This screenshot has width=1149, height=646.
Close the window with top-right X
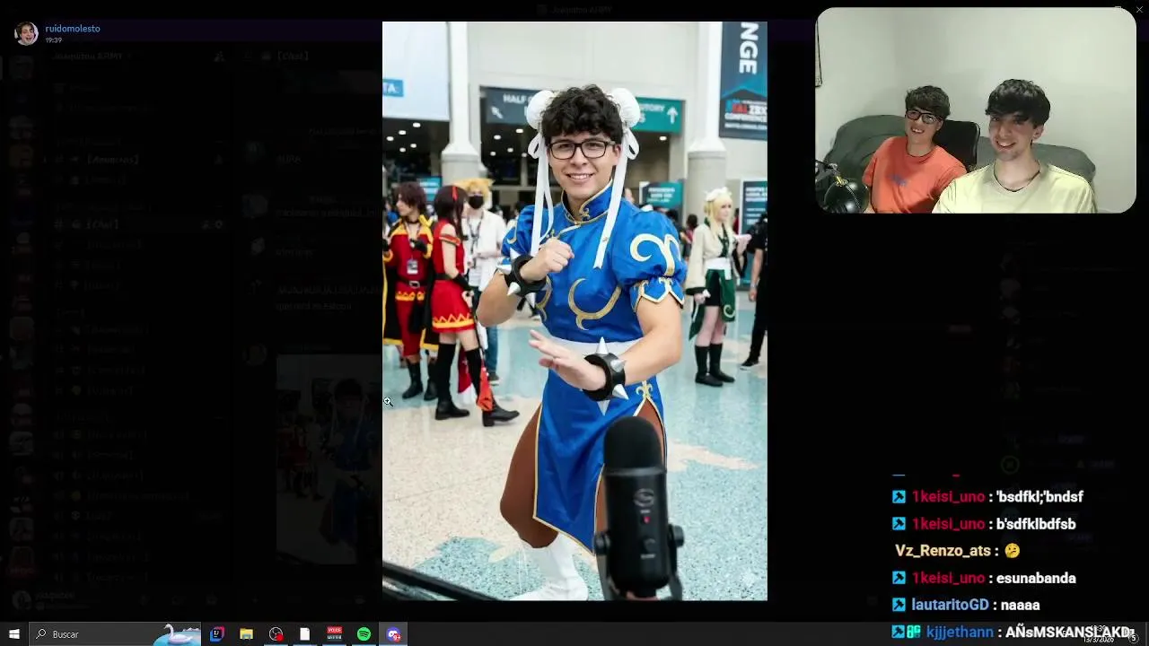1139,9
